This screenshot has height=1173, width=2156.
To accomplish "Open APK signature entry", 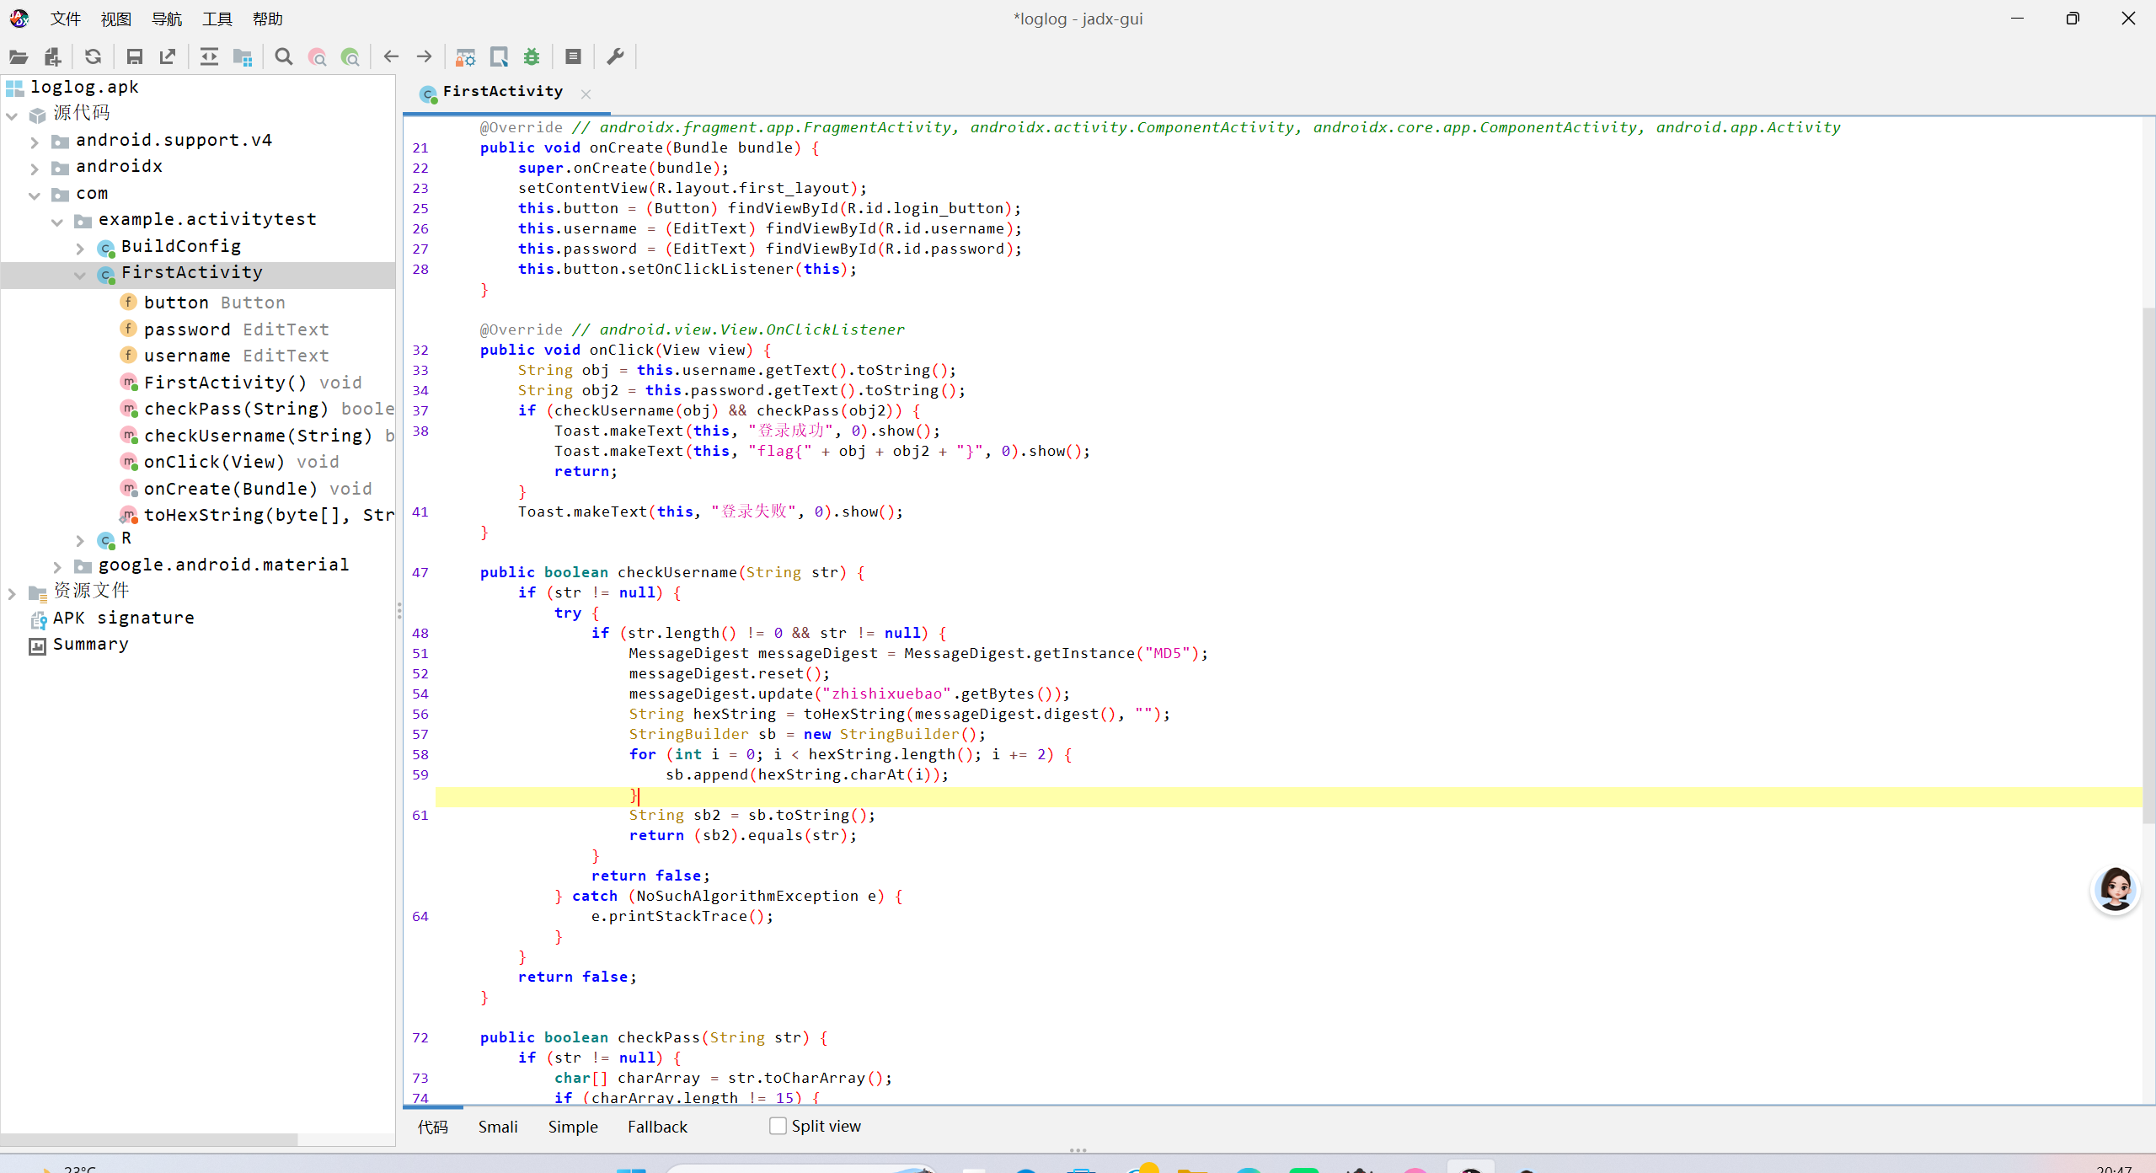I will (x=123, y=618).
